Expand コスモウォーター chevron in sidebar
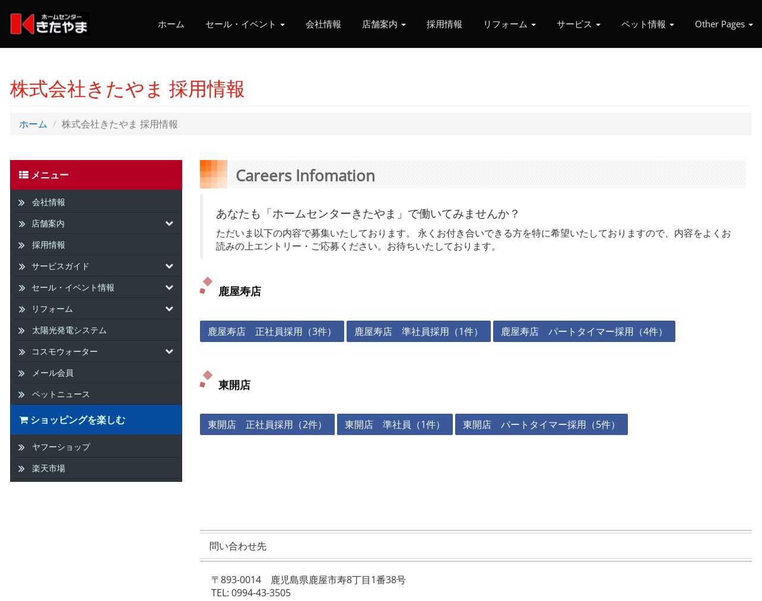The image size is (762, 601). click(x=169, y=351)
